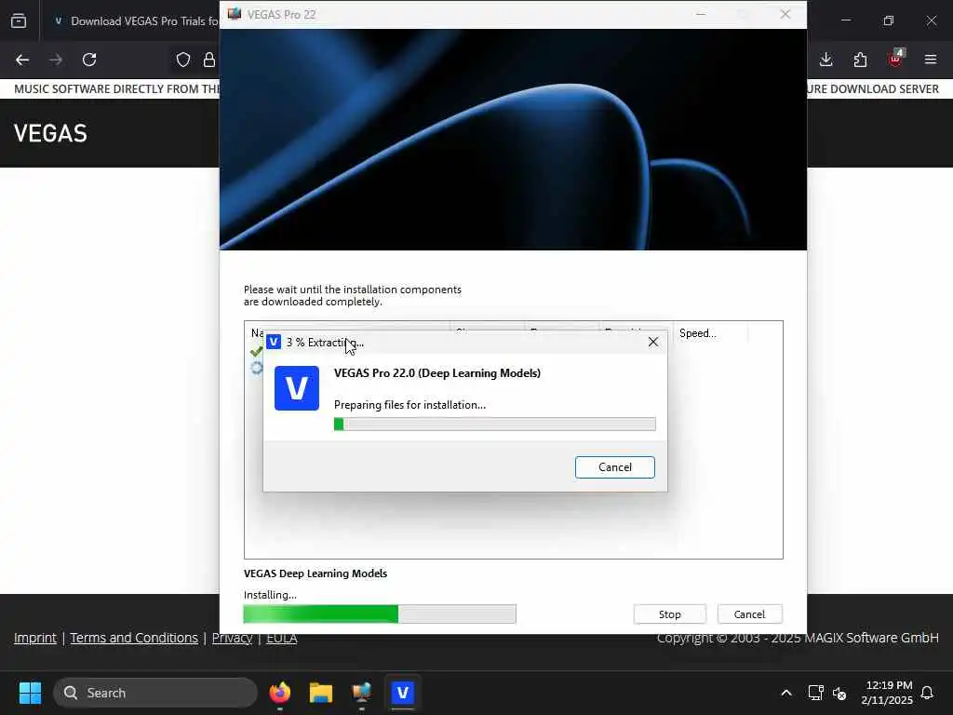Click the uBlock Origin extension icon
The image size is (953, 715).
coord(896,59)
